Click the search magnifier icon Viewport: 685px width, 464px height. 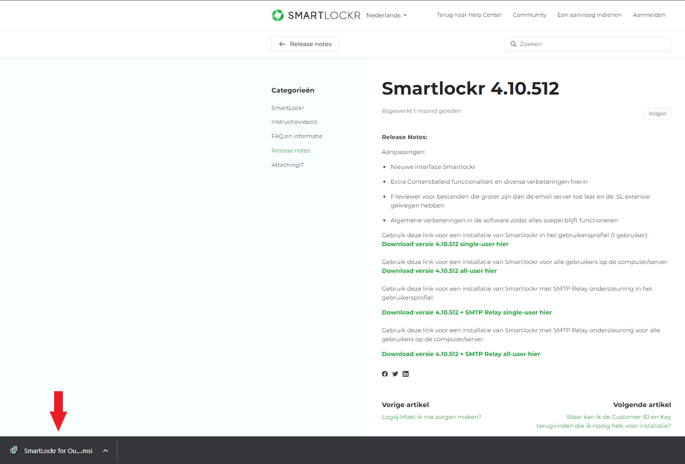[x=514, y=44]
